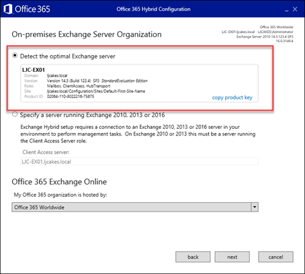The image size is (305, 274).
Task: Cancel the hybrid configuration wizard
Action: click(275, 257)
